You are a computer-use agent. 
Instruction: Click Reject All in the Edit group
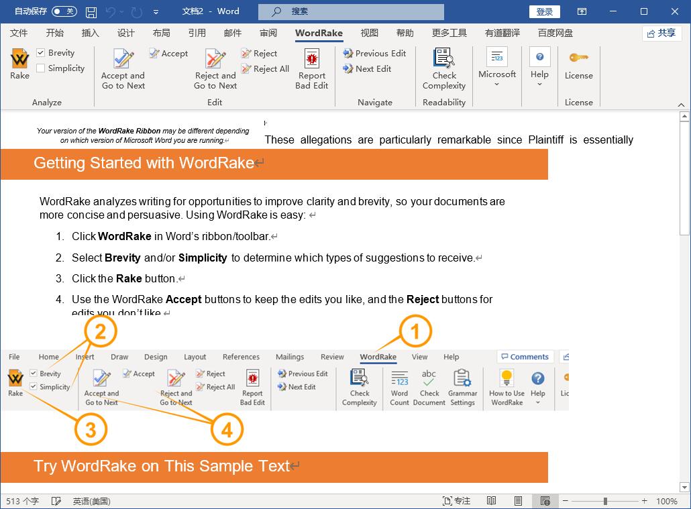pyautogui.click(x=265, y=69)
